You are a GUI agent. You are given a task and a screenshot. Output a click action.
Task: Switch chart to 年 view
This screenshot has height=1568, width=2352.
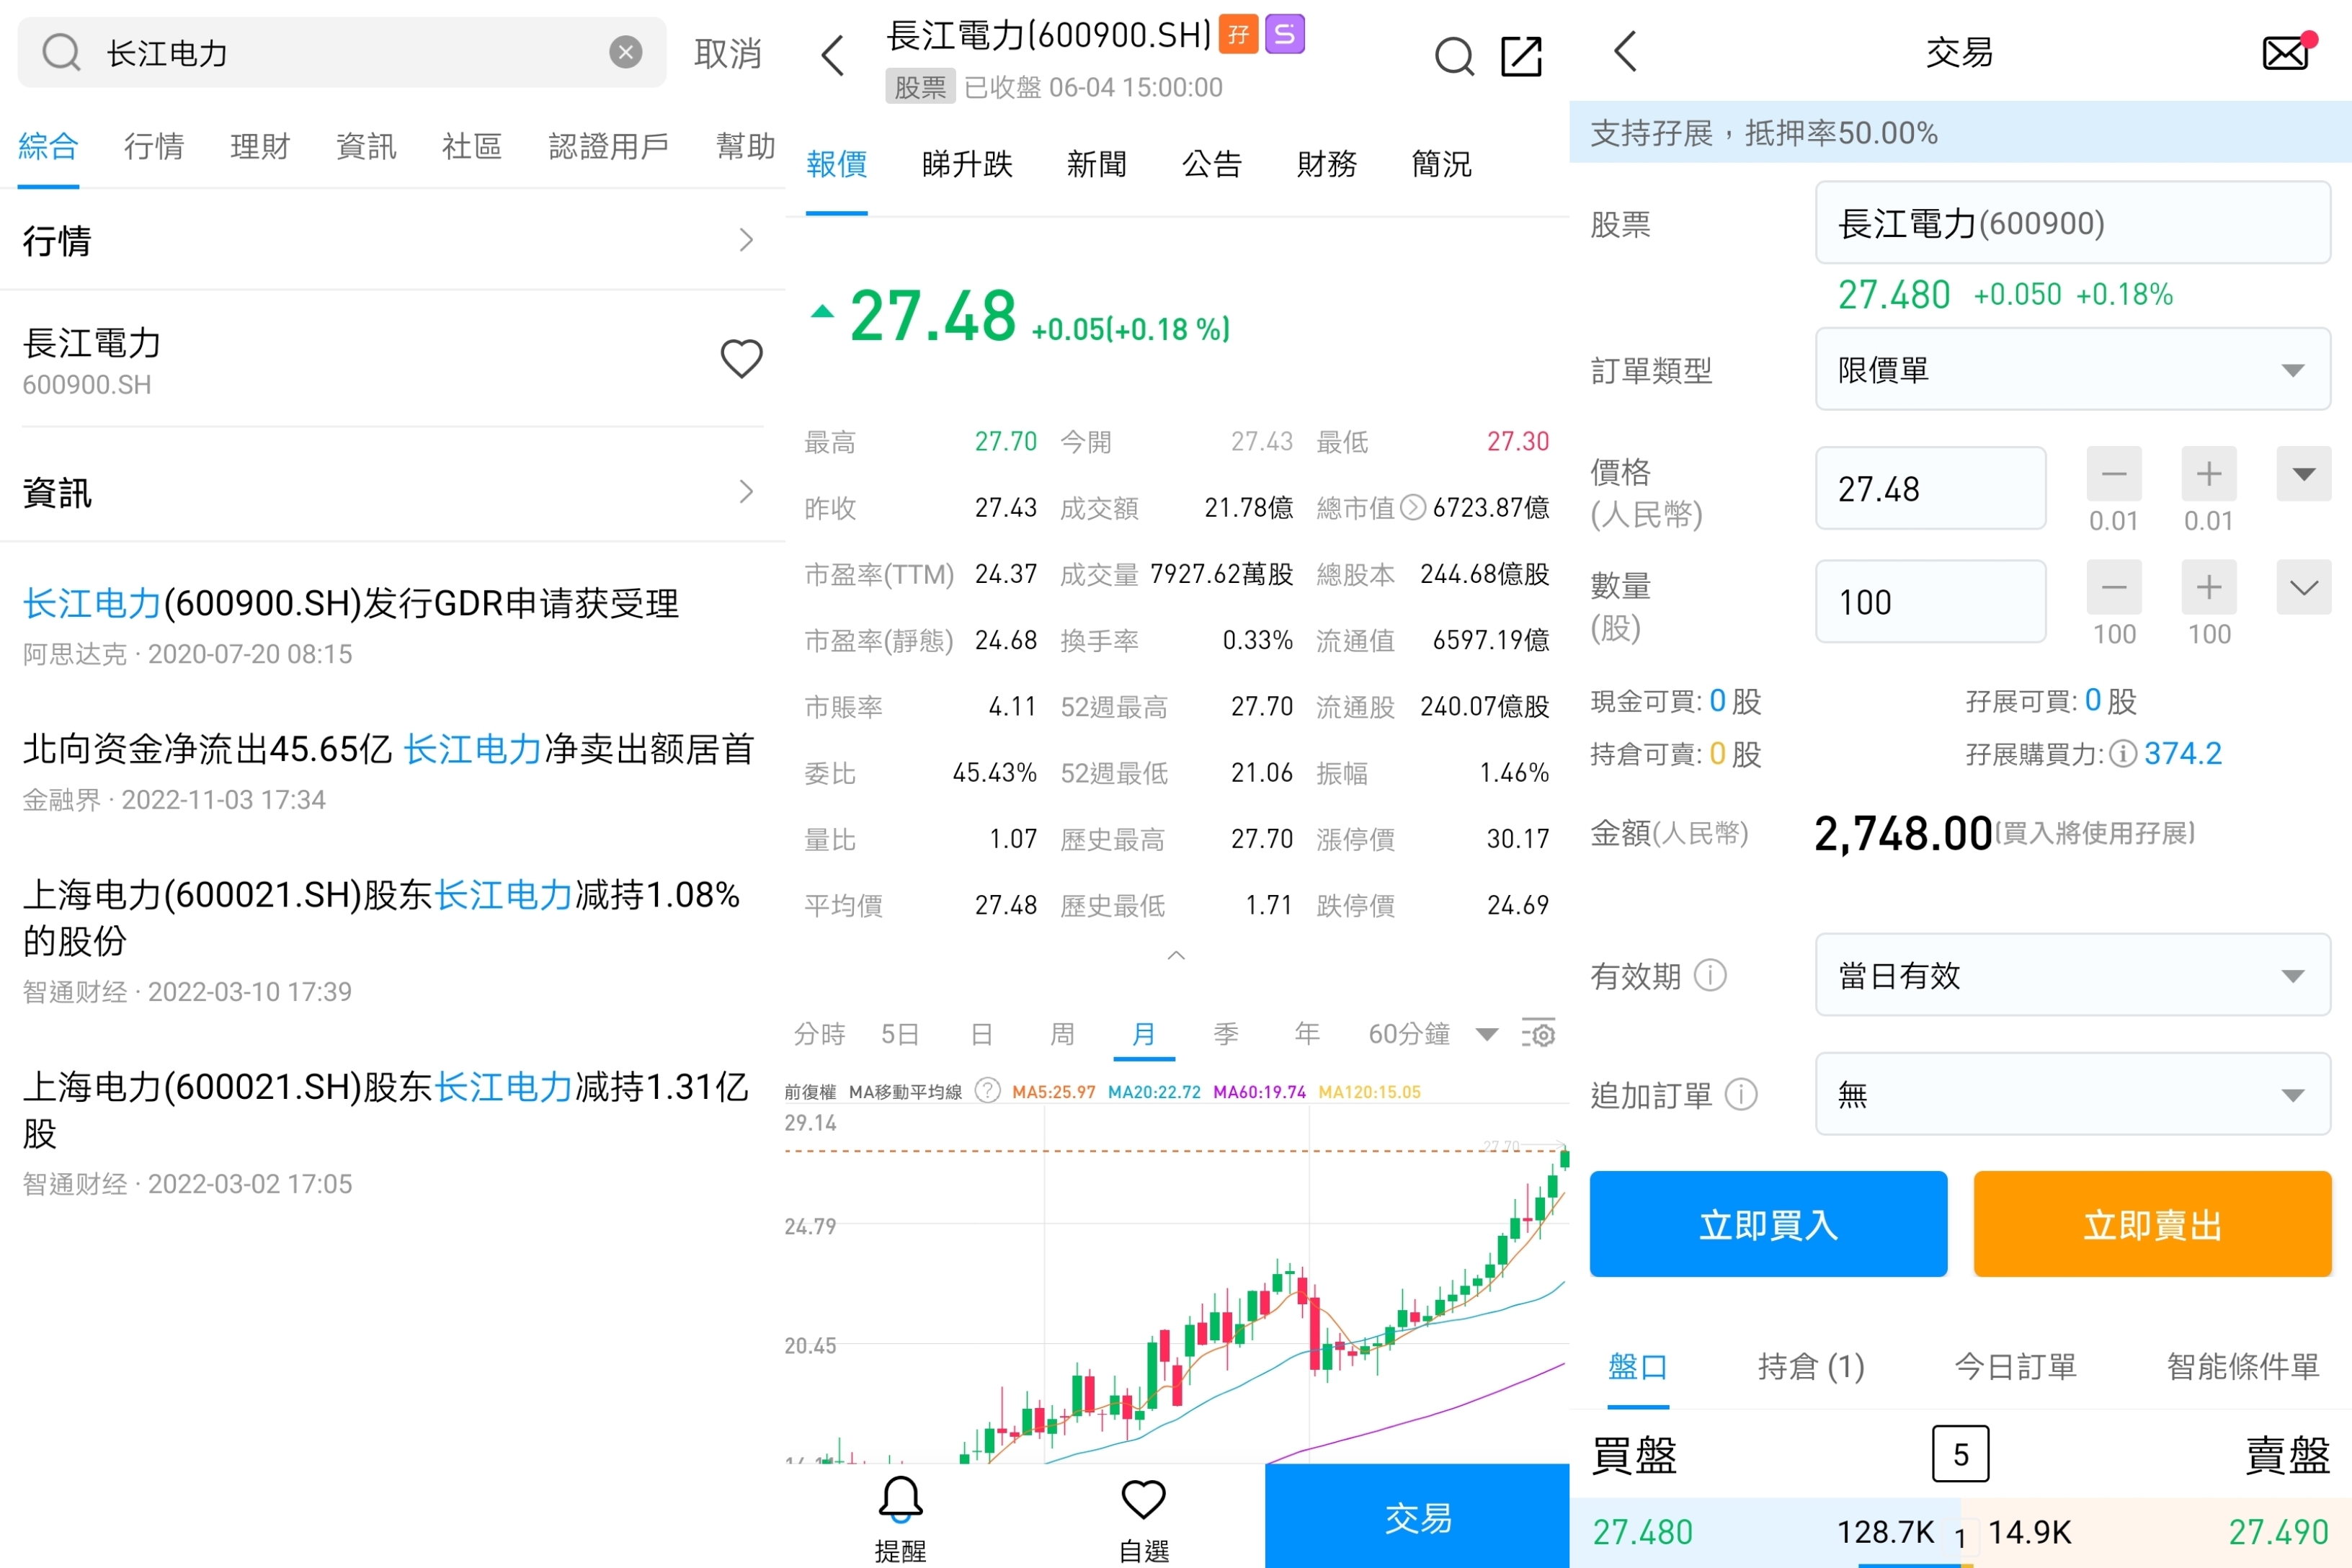1307,1034
